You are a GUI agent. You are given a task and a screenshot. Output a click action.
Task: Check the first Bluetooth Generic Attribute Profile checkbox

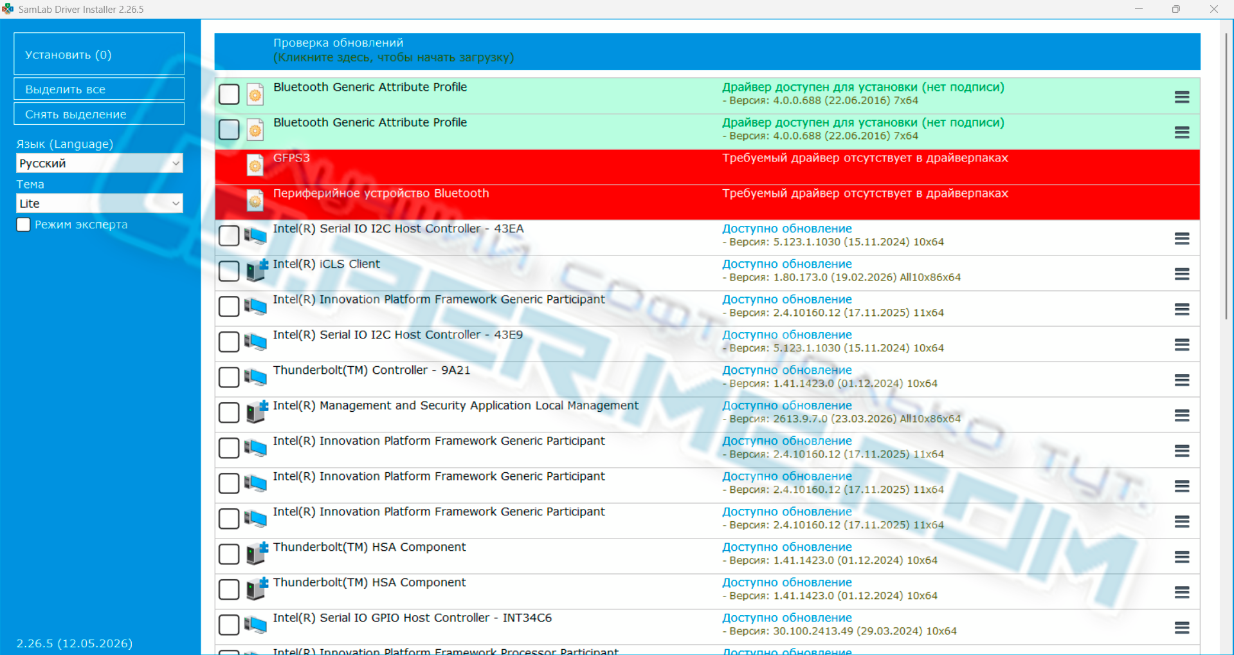[x=229, y=95]
